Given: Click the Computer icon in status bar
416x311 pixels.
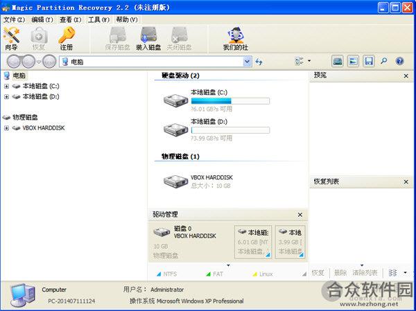Looking at the screenshot, I should click(23, 295).
